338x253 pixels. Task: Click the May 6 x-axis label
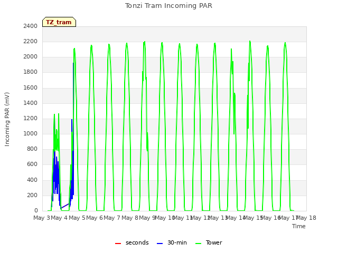coord(95,218)
